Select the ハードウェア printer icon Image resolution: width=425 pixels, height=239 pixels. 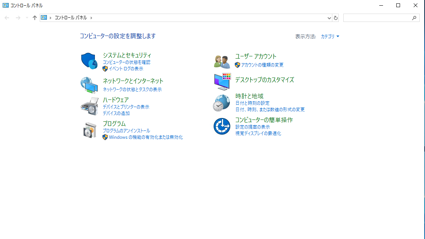89,106
